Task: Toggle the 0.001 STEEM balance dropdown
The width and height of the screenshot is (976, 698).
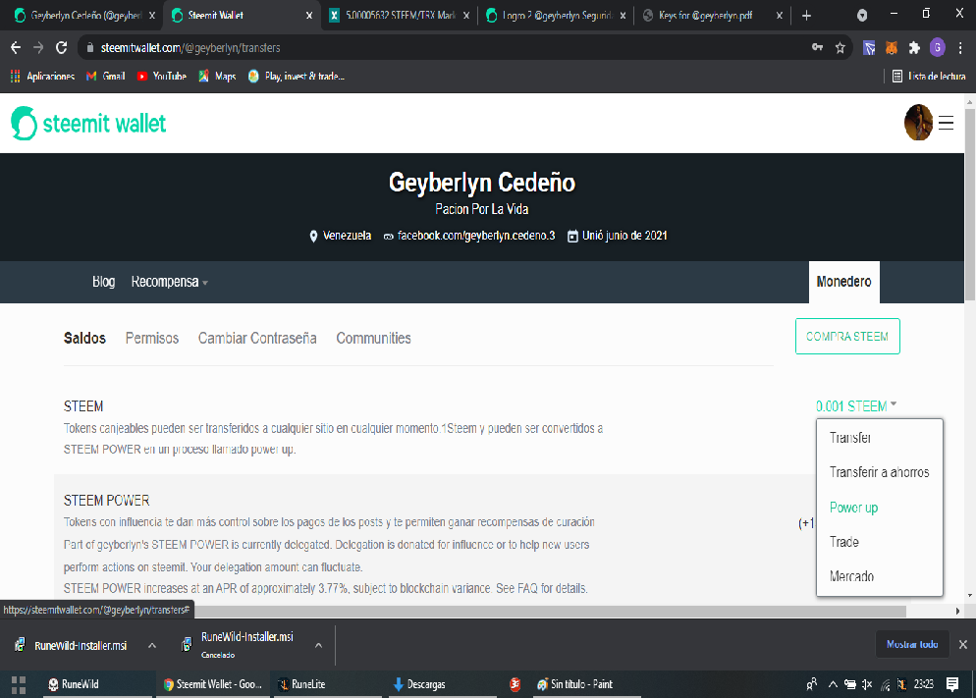Action: (x=856, y=406)
